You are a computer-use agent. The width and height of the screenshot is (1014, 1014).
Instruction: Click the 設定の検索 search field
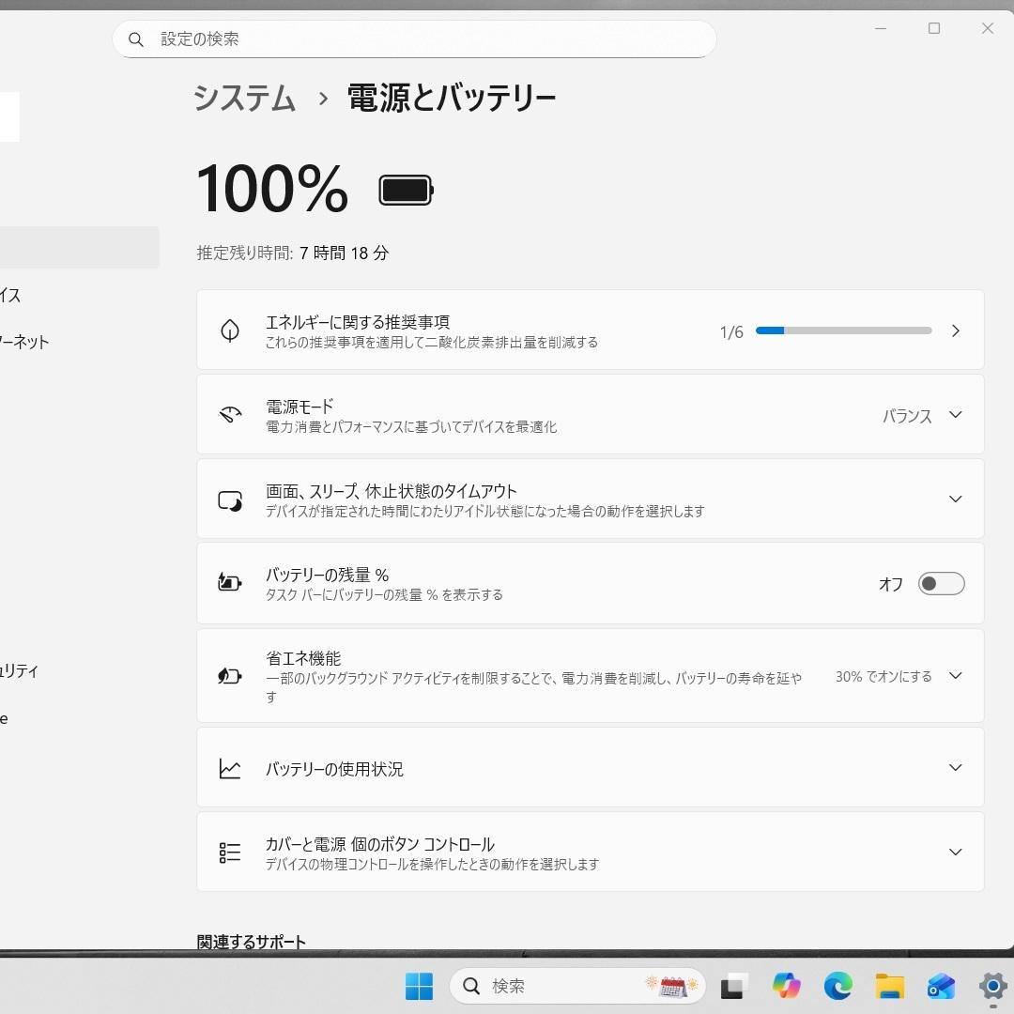click(422, 39)
